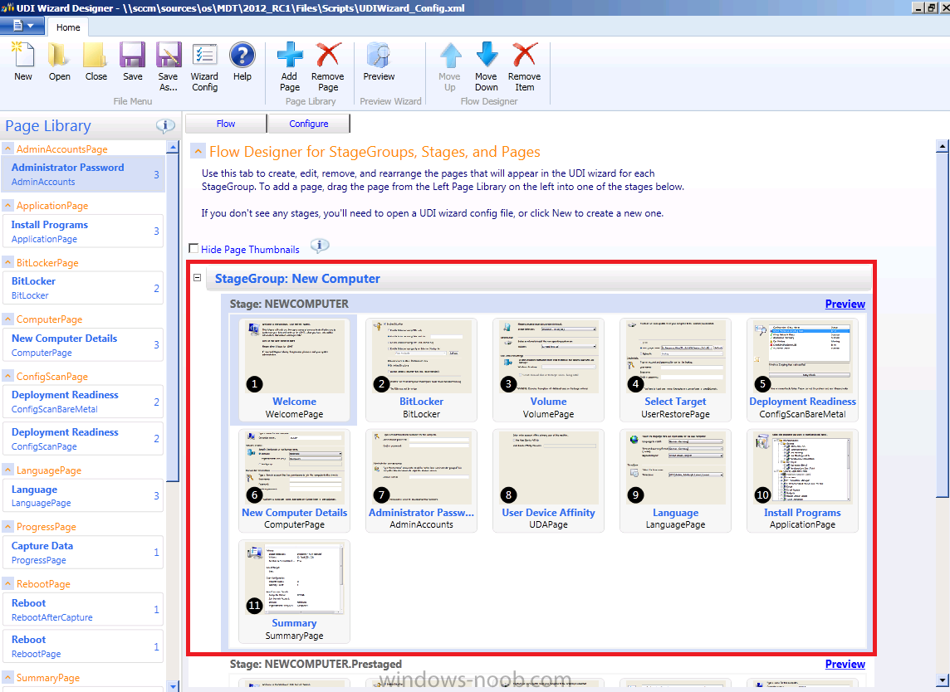Viewport: 950px width, 692px height.
Task: Open the Wizard Config icon
Action: [x=205, y=55]
